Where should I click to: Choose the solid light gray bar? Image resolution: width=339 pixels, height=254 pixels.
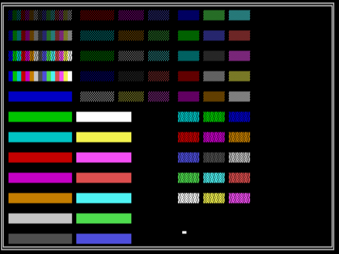click(x=40, y=218)
